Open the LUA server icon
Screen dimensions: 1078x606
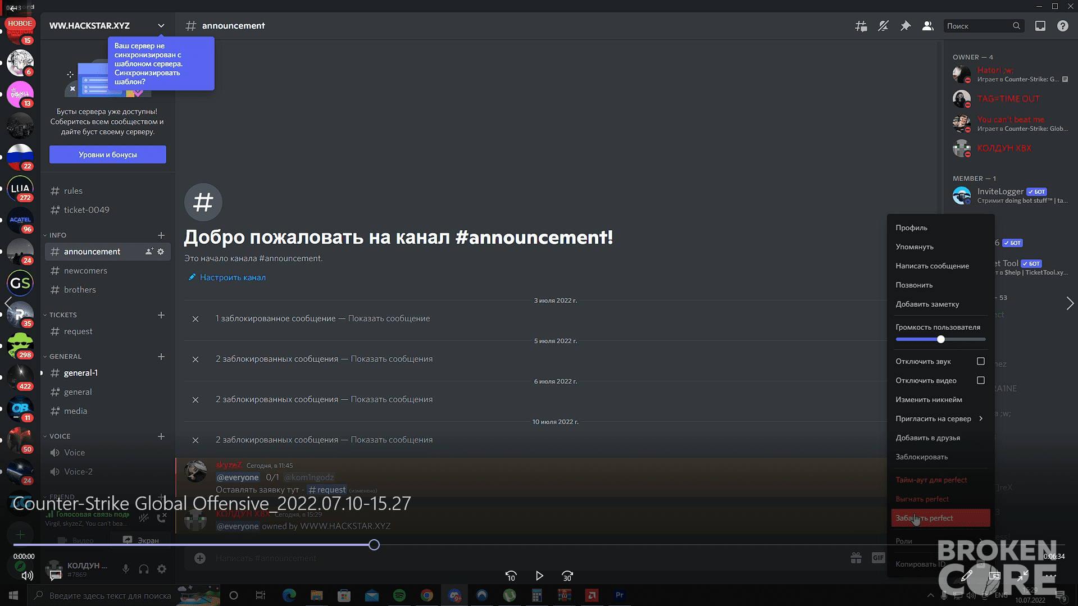20,189
